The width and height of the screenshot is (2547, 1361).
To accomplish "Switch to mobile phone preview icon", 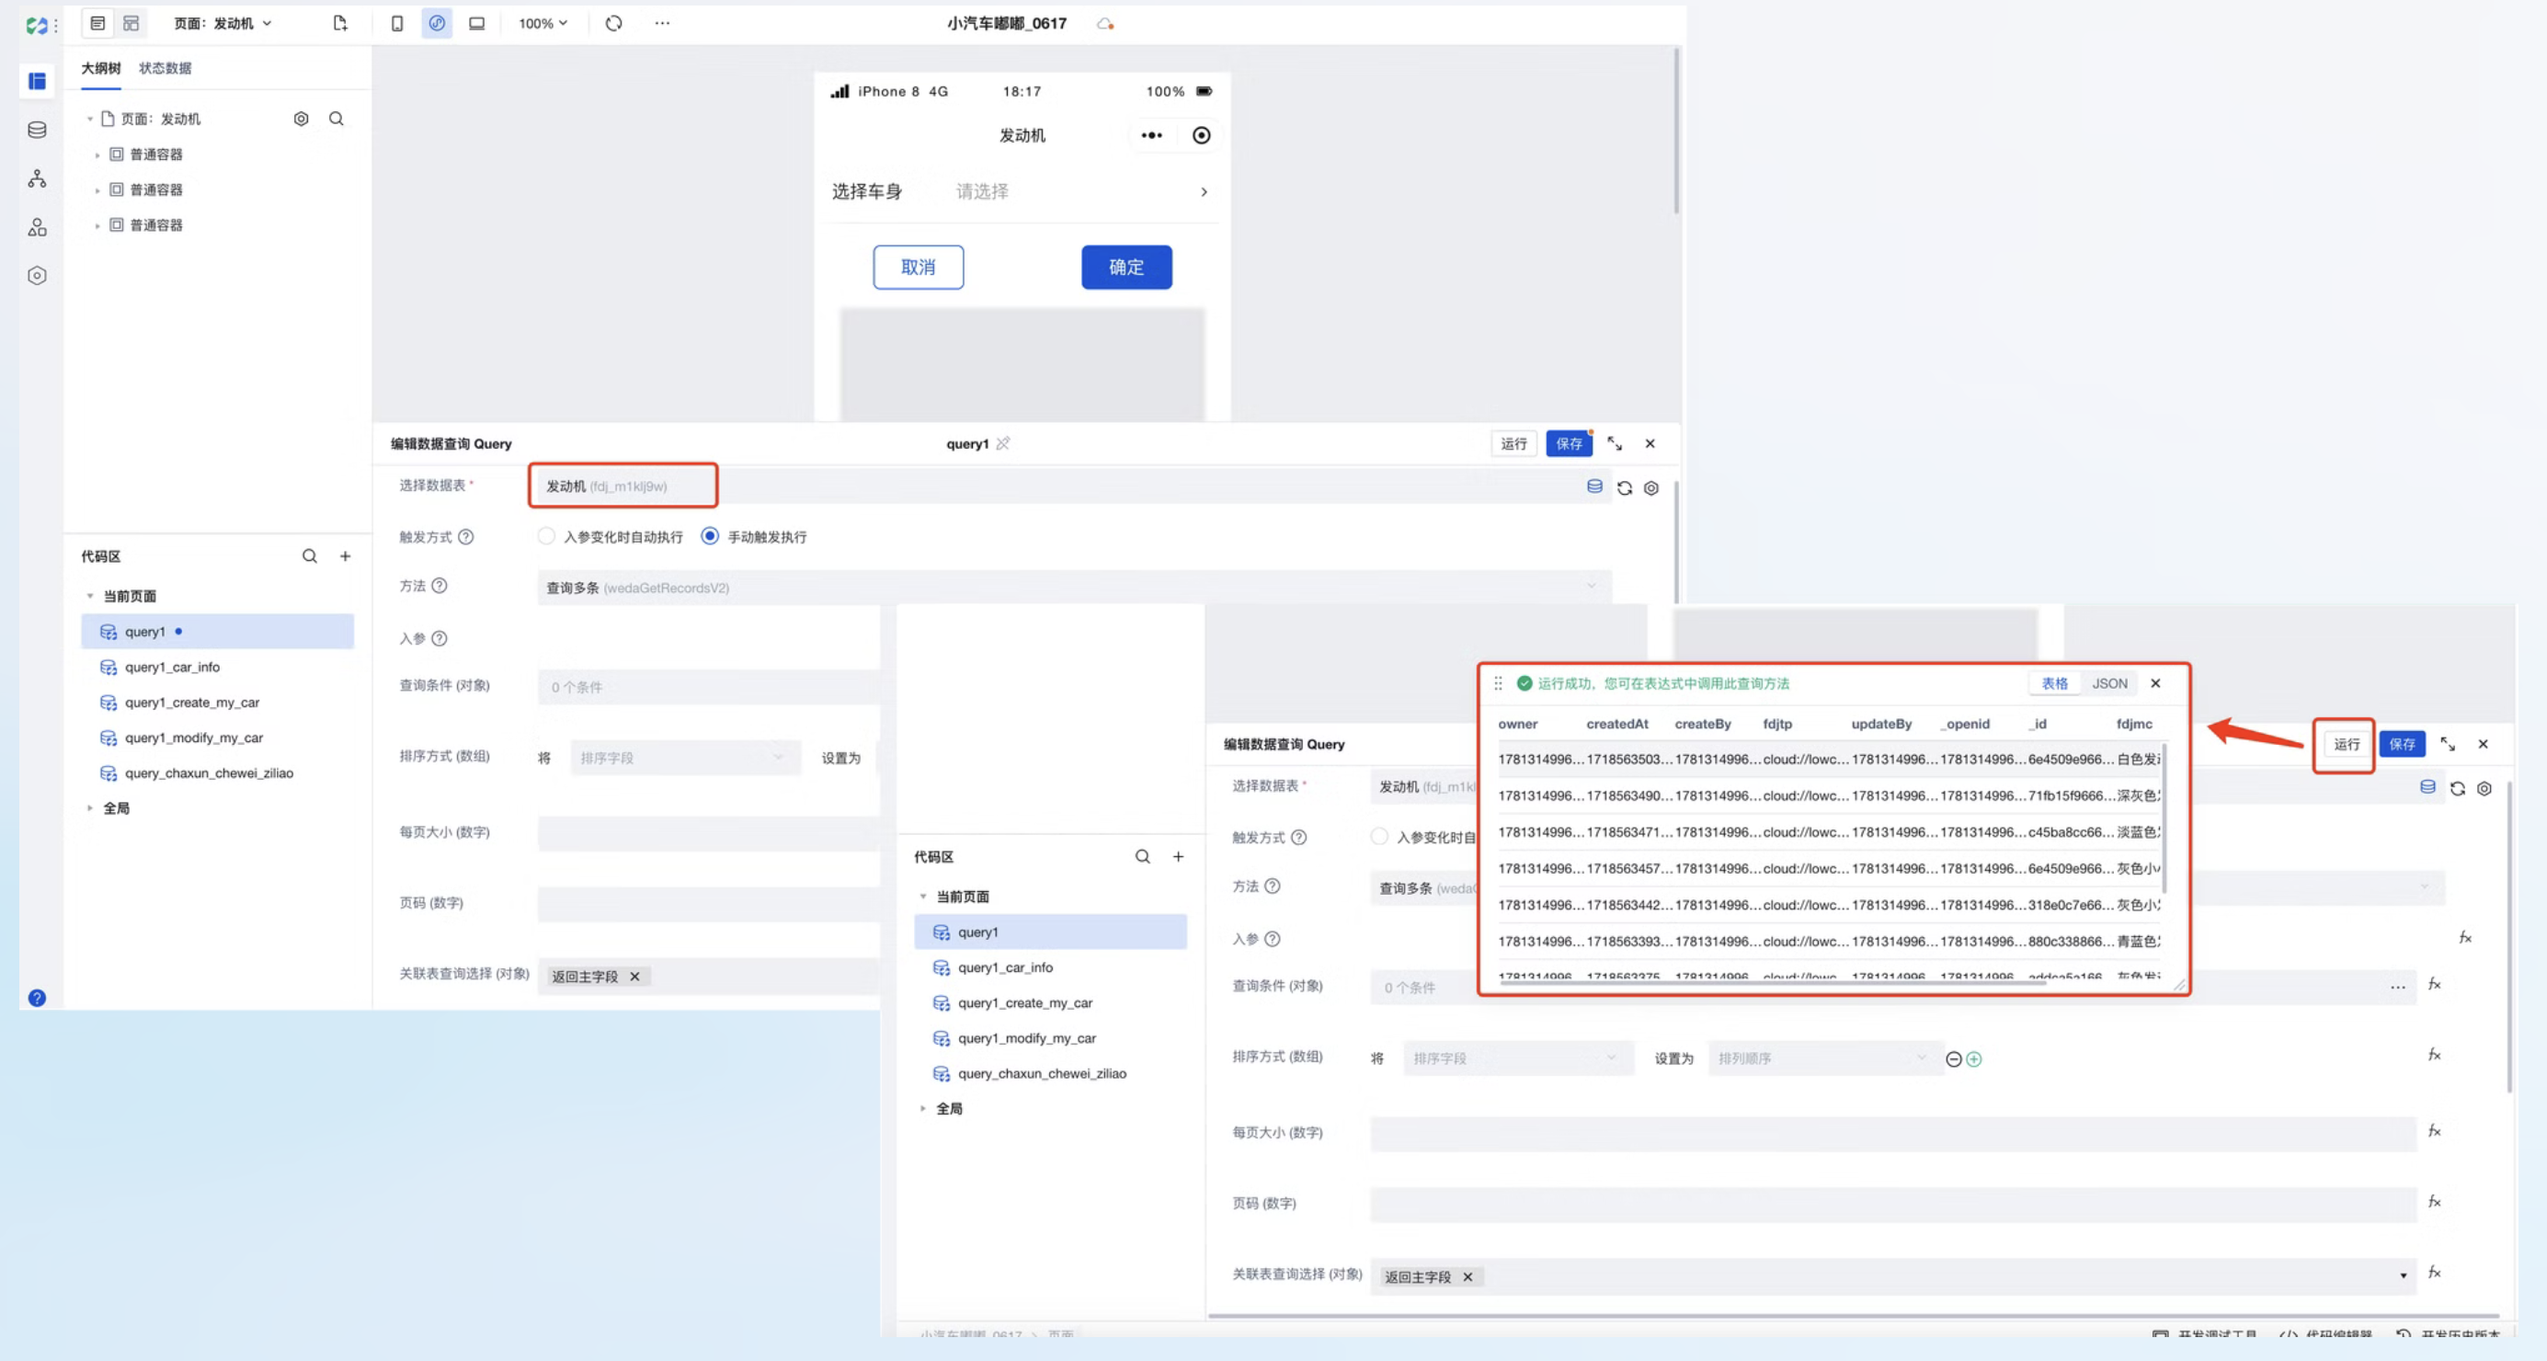I will (x=396, y=23).
